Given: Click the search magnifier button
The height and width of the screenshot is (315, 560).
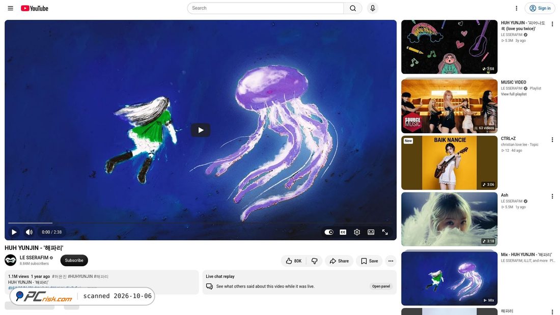Looking at the screenshot, I should 353,8.
